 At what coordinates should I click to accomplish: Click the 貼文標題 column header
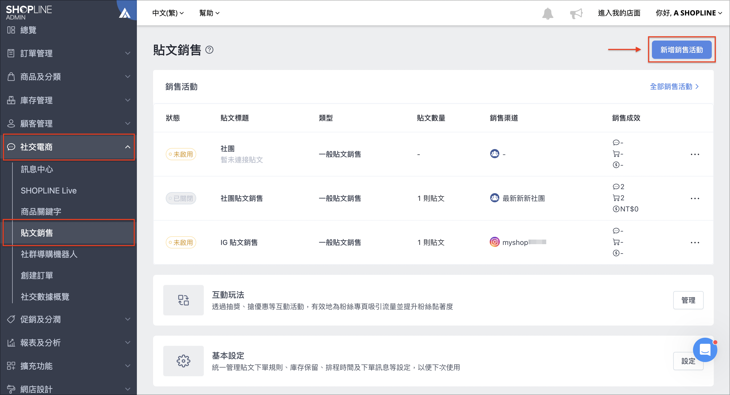pos(234,118)
